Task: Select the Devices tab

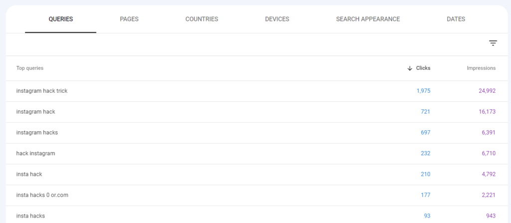Action: 277,19
